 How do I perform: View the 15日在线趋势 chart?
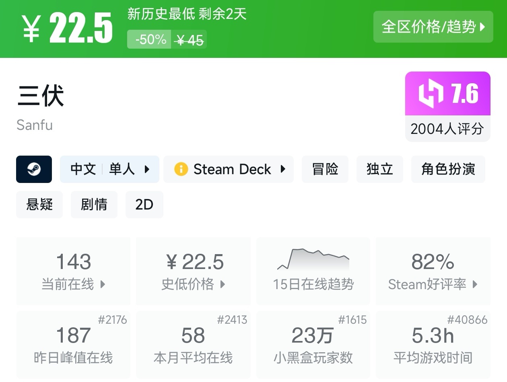(313, 271)
